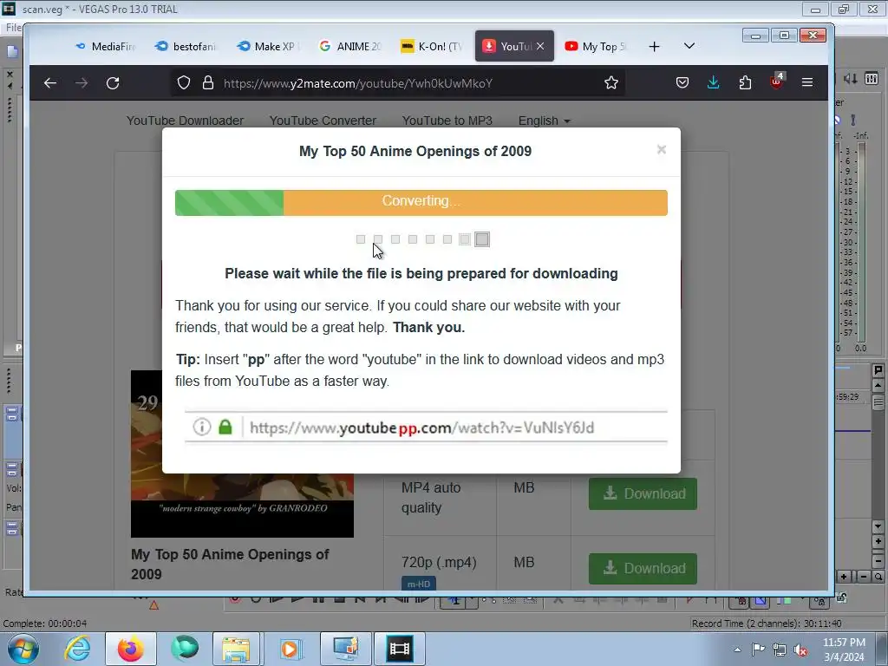
Task: Click VEGAS Complete 00:00:04 status
Action: tap(45, 624)
